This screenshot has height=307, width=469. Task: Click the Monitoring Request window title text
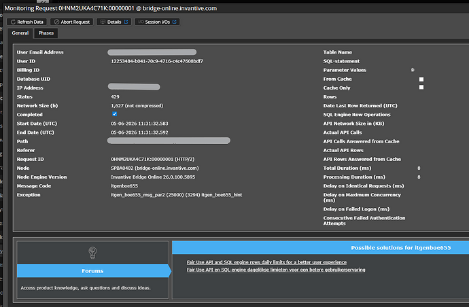pos(111,8)
